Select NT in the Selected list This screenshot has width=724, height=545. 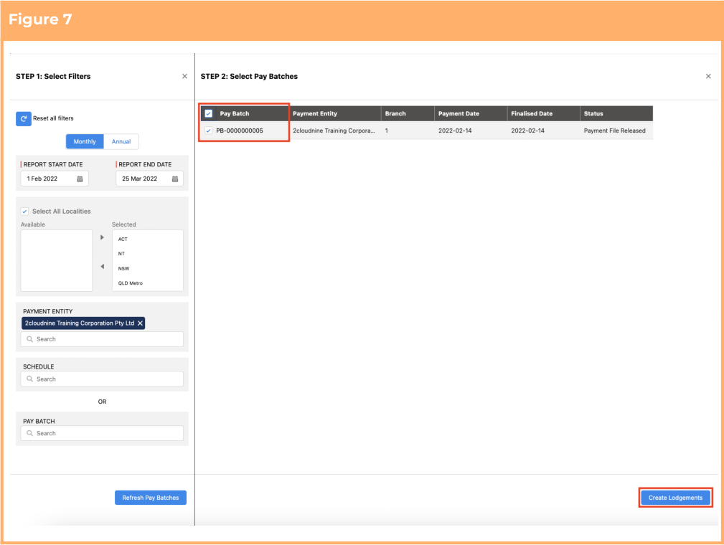coord(121,254)
